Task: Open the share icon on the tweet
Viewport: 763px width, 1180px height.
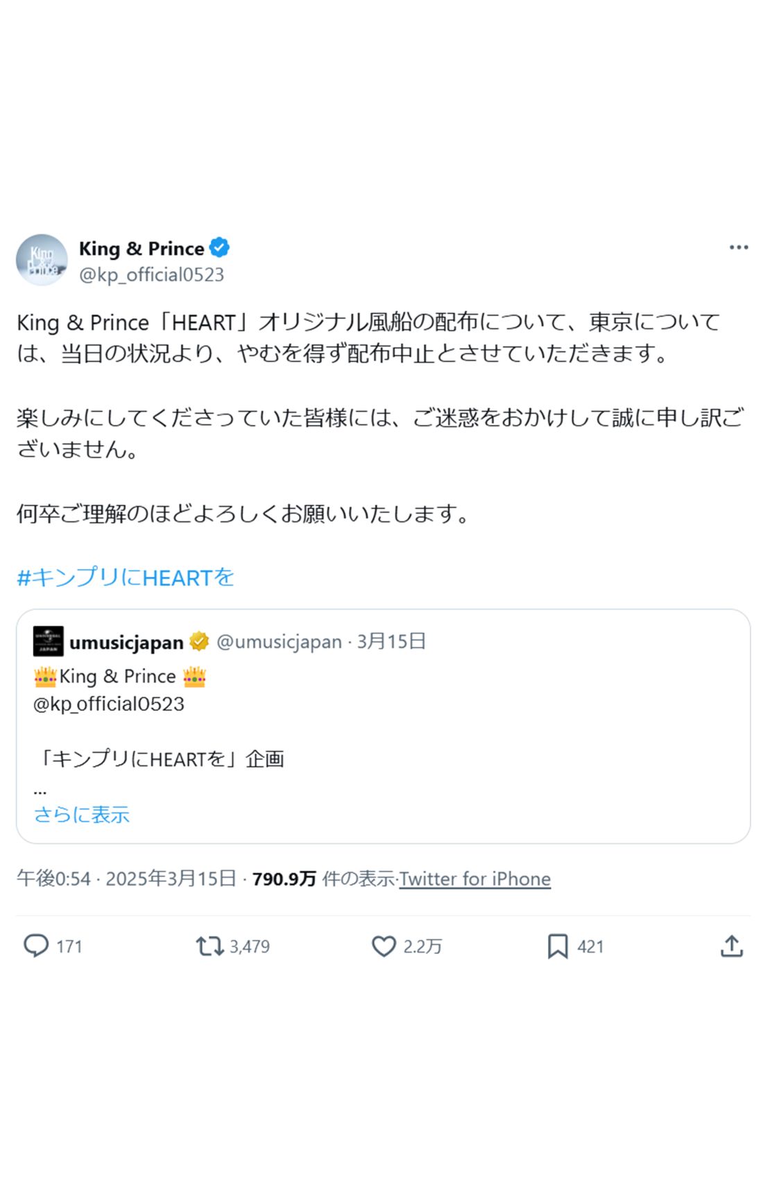Action: [732, 946]
